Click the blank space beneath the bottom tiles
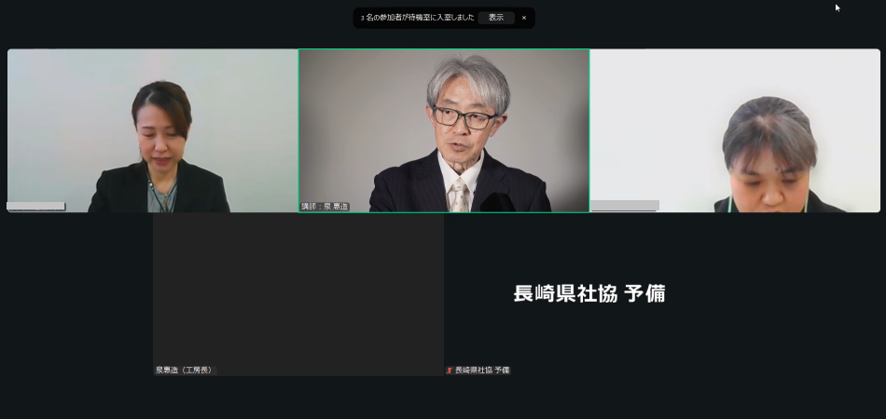 [443, 399]
